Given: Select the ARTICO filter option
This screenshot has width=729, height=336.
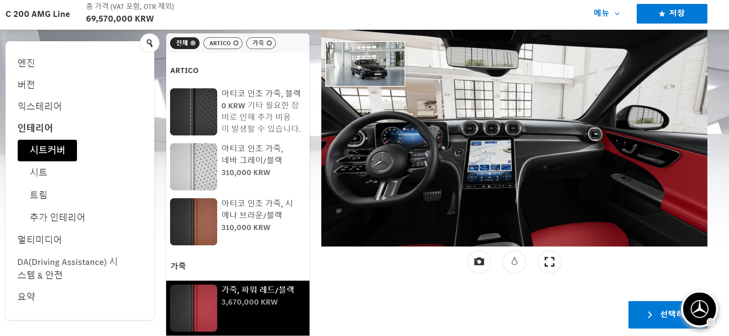Looking at the screenshot, I should (223, 43).
